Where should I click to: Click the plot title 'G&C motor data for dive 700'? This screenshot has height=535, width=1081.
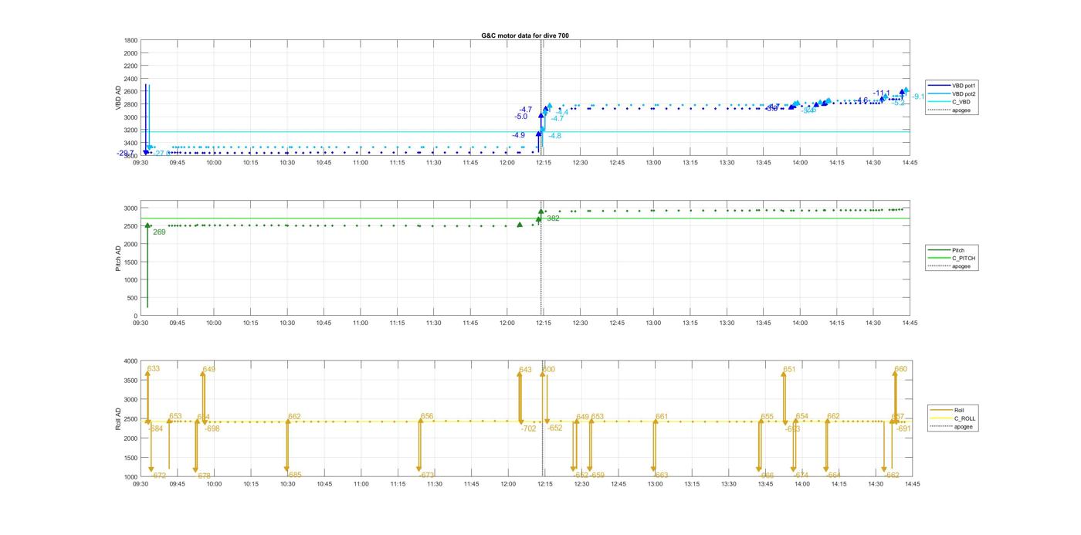(x=525, y=36)
